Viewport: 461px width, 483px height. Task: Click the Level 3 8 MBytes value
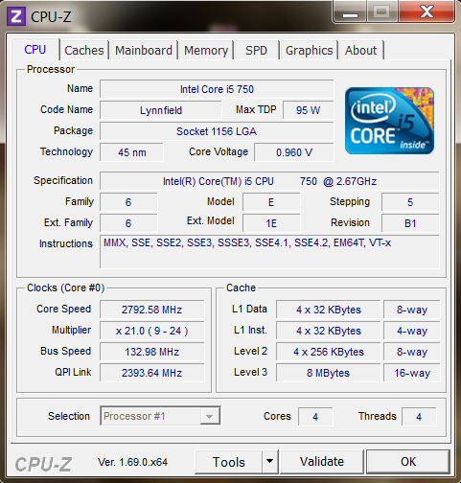pyautogui.click(x=329, y=373)
